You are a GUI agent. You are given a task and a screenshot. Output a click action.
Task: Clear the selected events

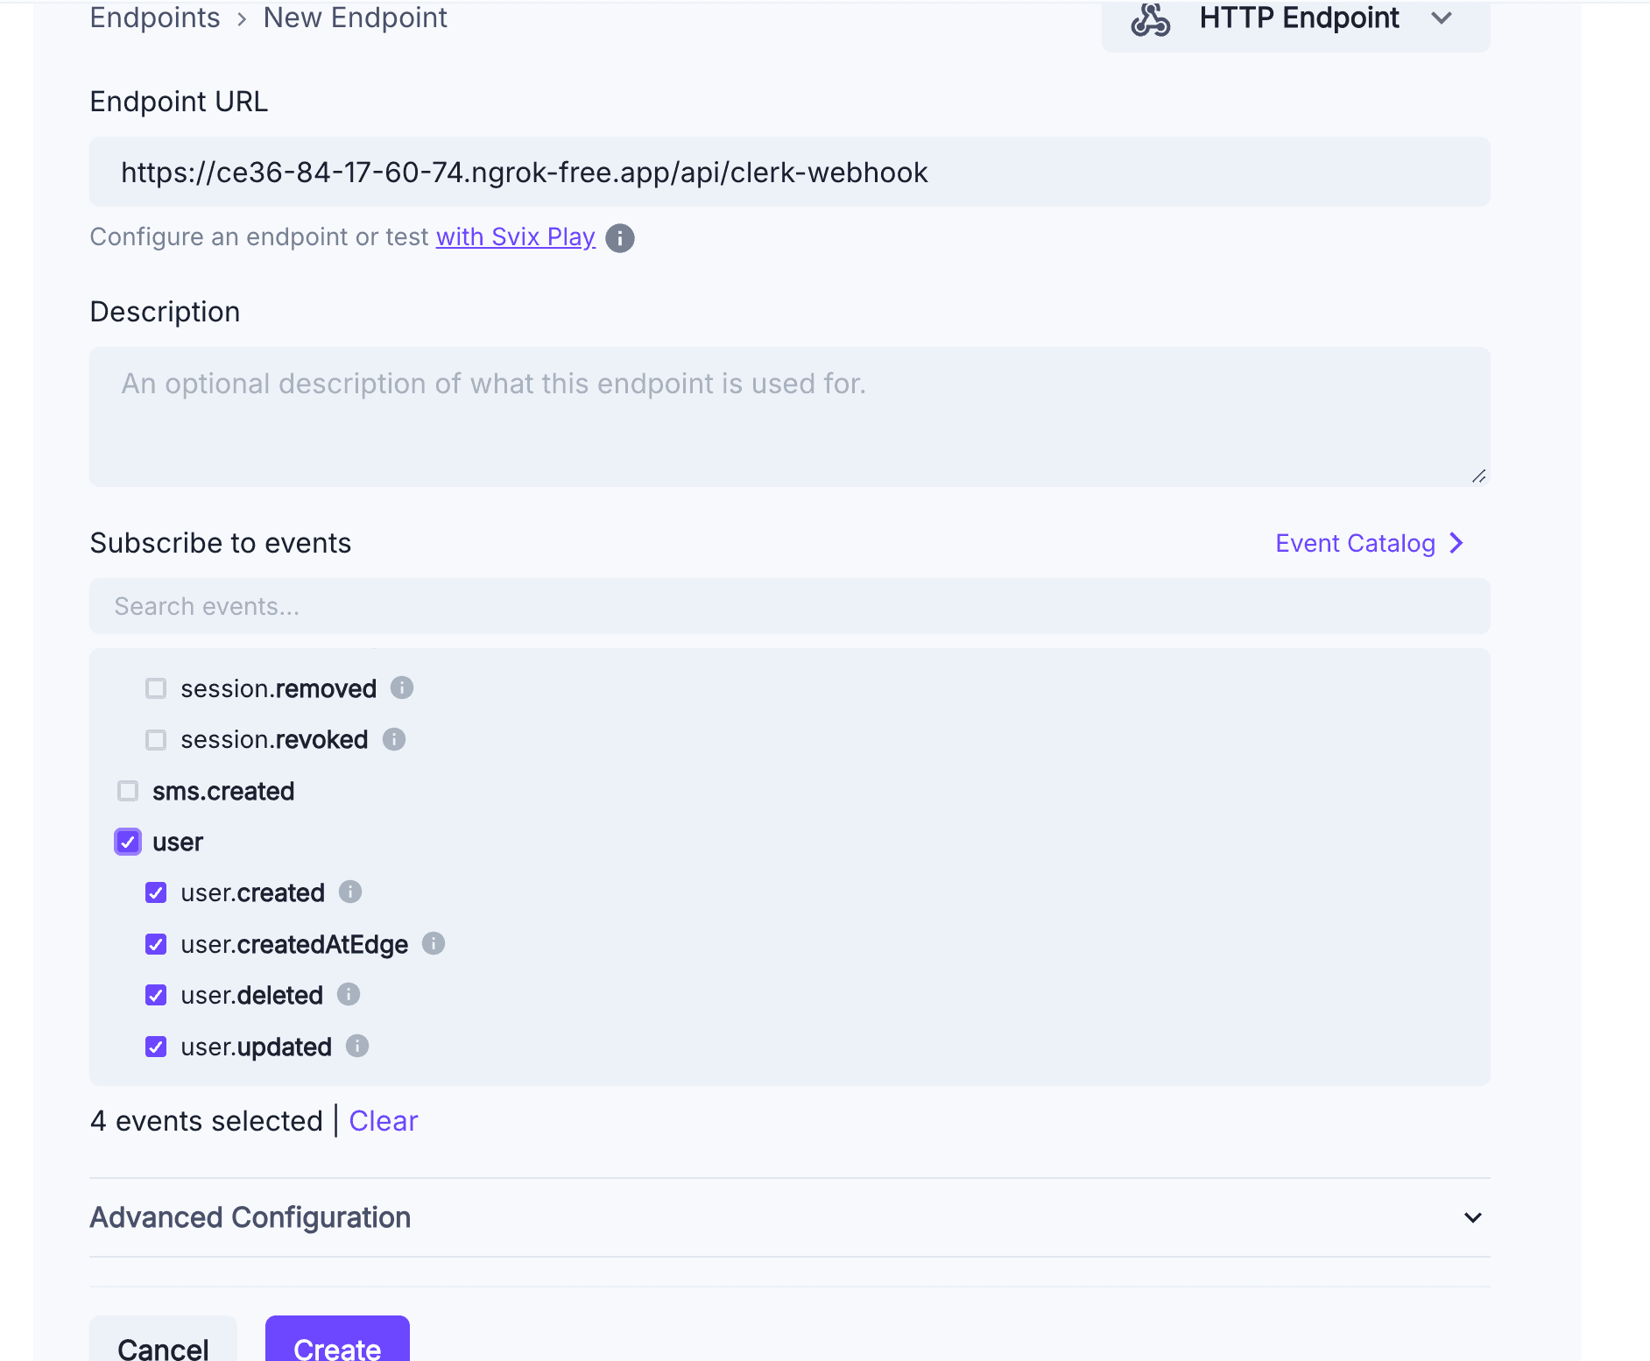click(x=383, y=1121)
